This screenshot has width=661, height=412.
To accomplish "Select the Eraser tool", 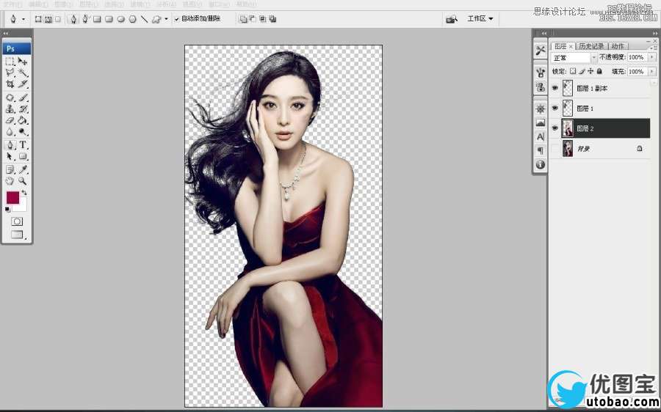I will coord(10,120).
